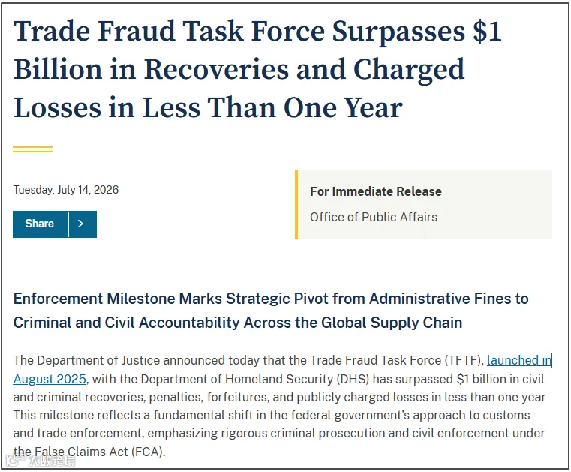Click '$1' in the headline
The width and height of the screenshot is (571, 472).
(x=487, y=32)
